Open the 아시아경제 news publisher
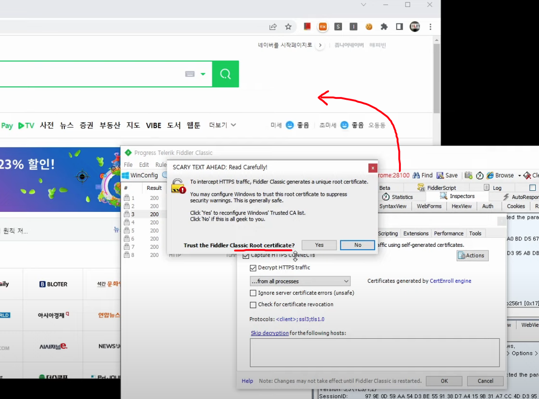Viewport: 539px width, 399px height. click(x=53, y=315)
